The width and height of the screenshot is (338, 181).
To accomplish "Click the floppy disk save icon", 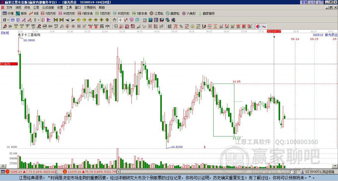I will (162, 20).
